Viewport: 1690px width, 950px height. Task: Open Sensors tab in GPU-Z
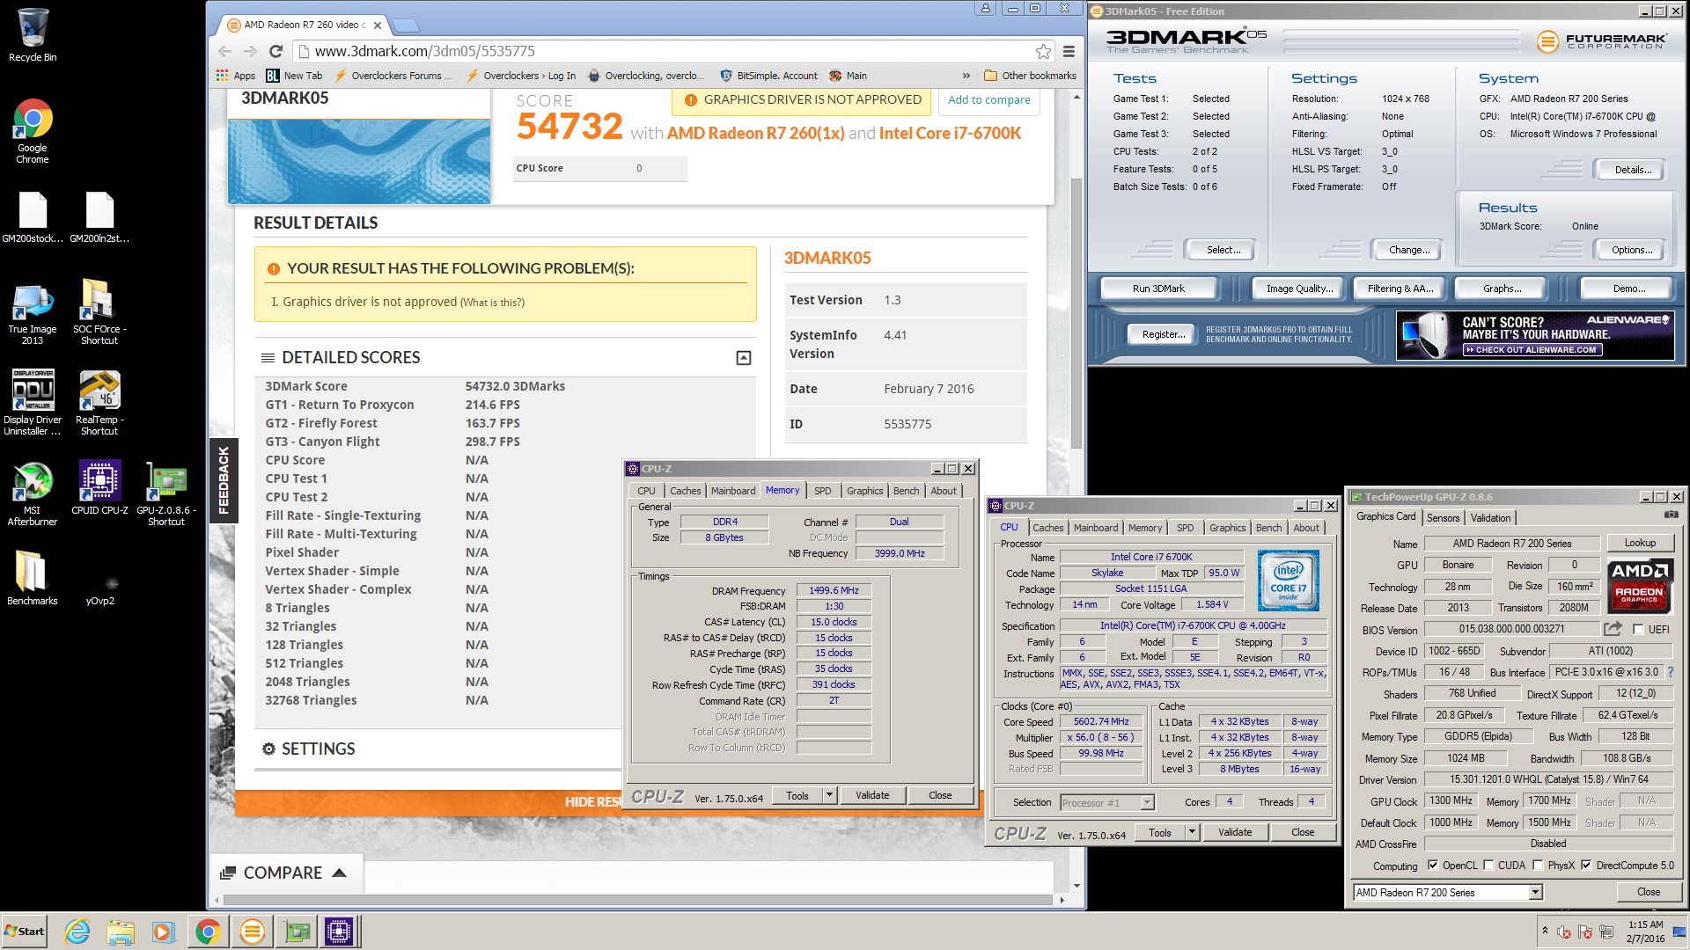1444,518
